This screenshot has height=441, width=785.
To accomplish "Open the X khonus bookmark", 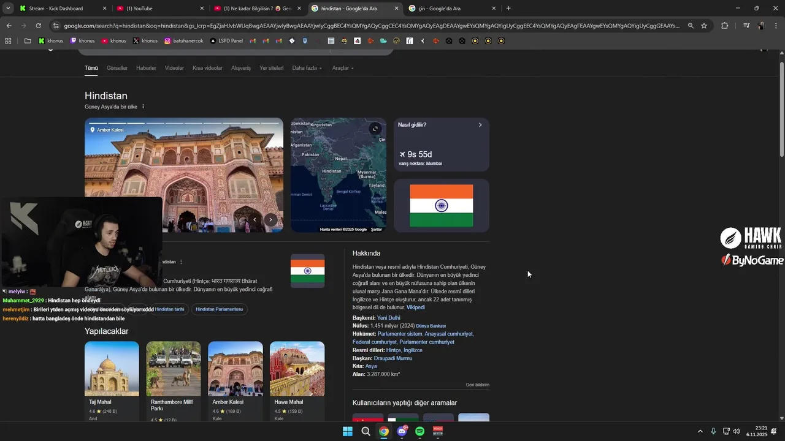I will [145, 41].
